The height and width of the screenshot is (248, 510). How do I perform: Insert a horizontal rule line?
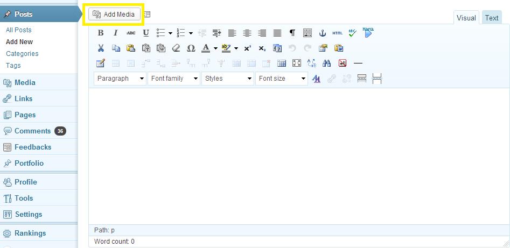coord(358,63)
